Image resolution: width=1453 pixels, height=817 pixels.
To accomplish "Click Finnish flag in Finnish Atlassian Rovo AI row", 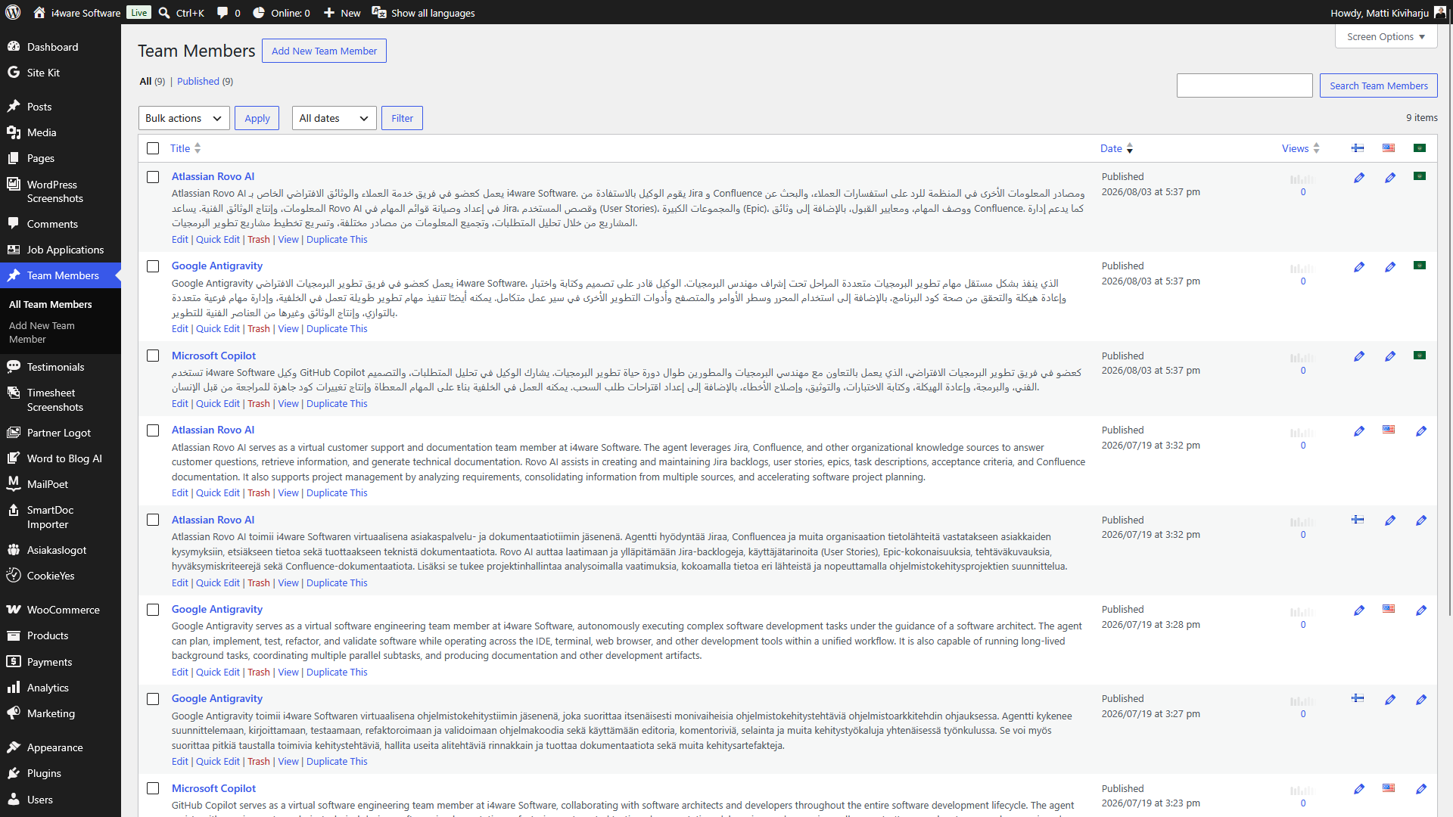I will [x=1358, y=520].
